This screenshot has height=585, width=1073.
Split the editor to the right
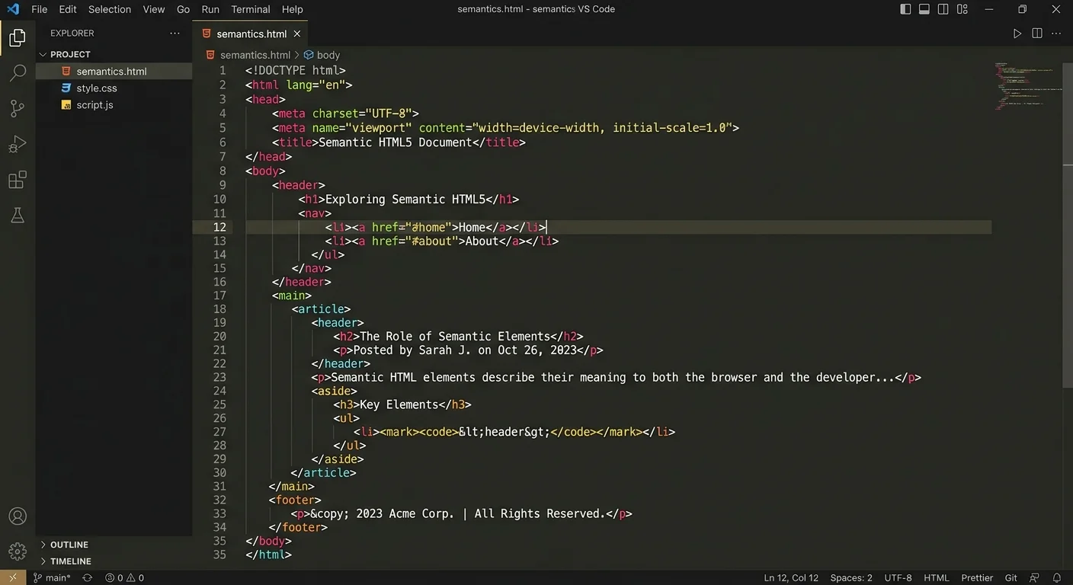point(1036,34)
